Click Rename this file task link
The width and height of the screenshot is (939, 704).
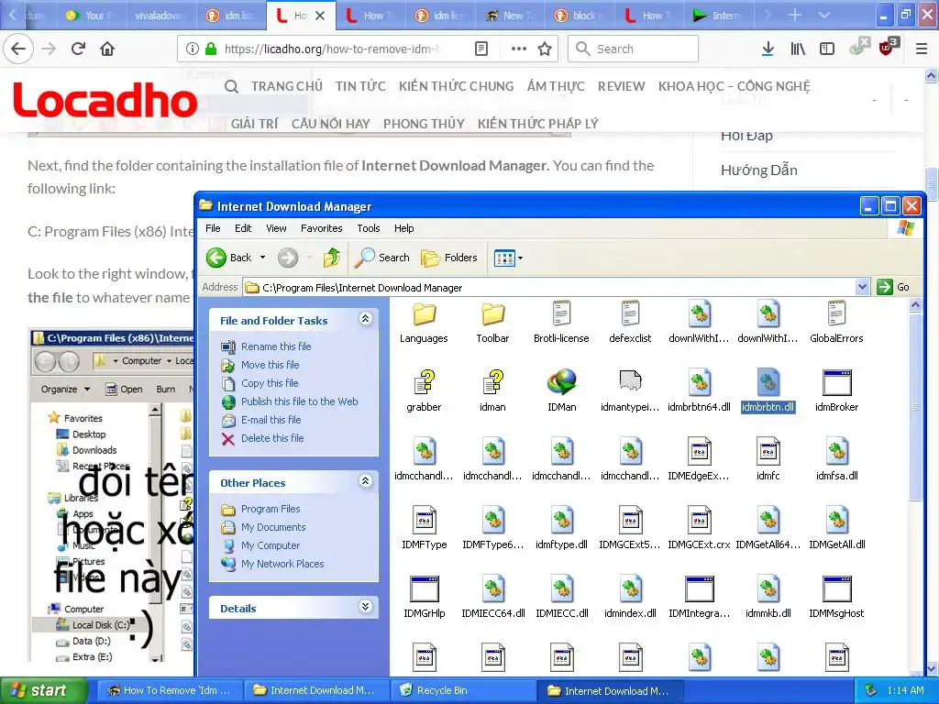click(276, 346)
